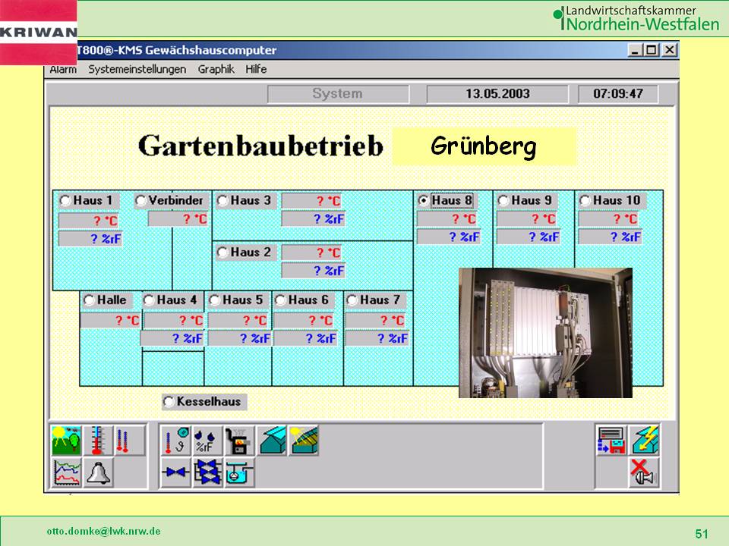Open the Systemeinstellungen menu
729x546 pixels.
point(137,69)
